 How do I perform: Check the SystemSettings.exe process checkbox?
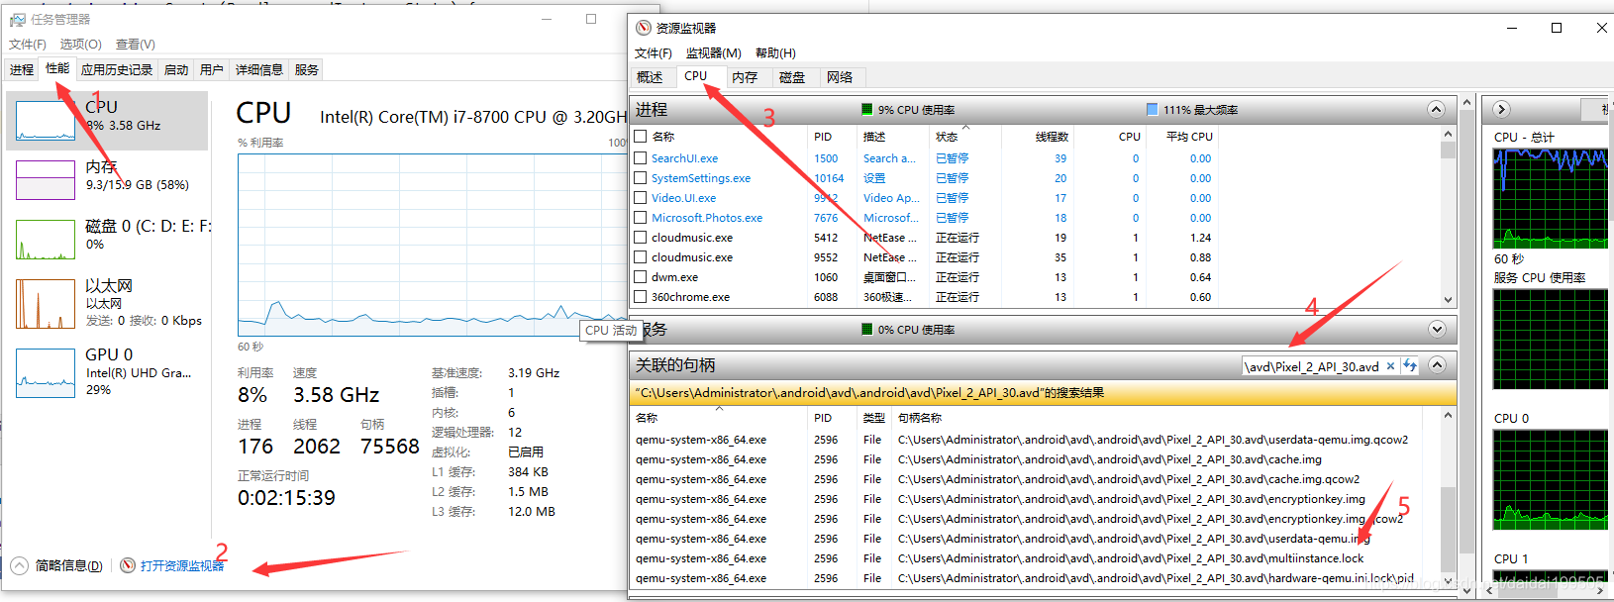pos(641,178)
